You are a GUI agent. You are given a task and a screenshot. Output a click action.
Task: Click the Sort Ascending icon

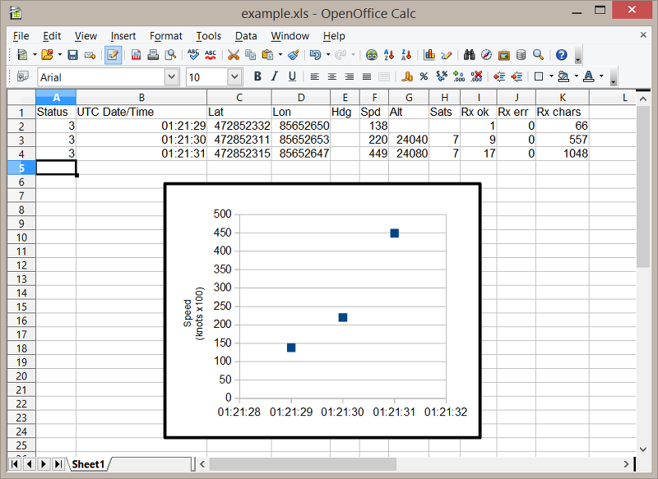click(389, 55)
